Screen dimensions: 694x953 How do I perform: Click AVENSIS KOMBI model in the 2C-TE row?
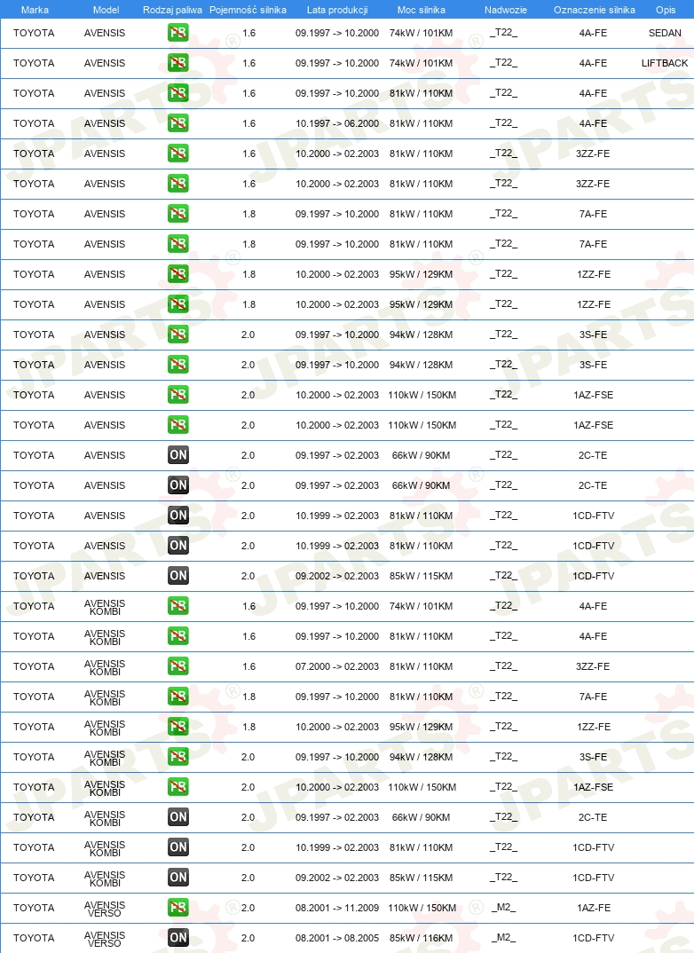click(x=105, y=818)
